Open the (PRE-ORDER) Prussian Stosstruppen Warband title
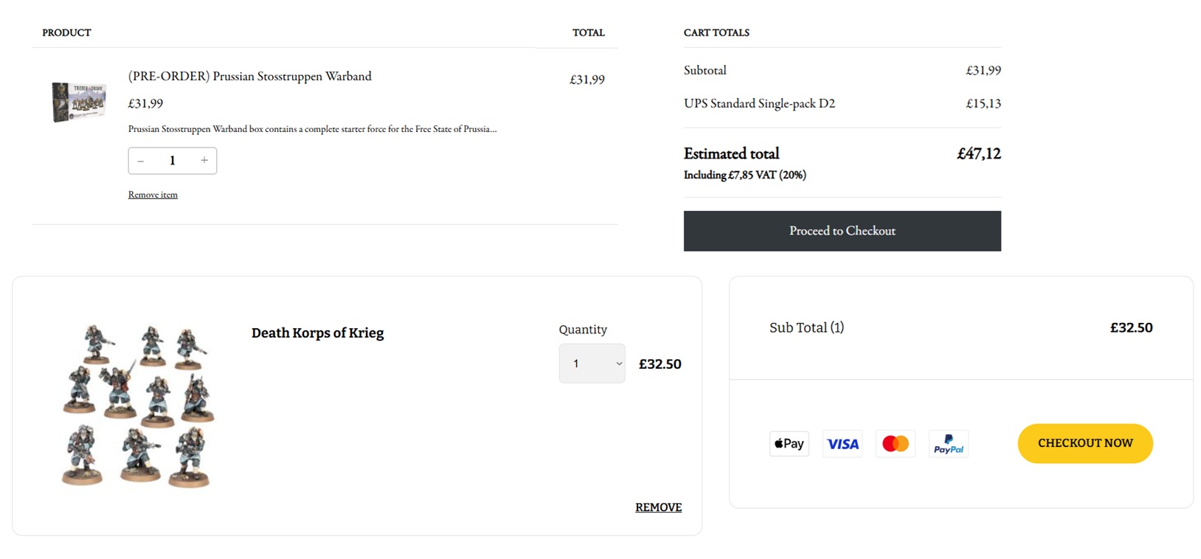Screen dimensions: 1201x559 click(249, 77)
